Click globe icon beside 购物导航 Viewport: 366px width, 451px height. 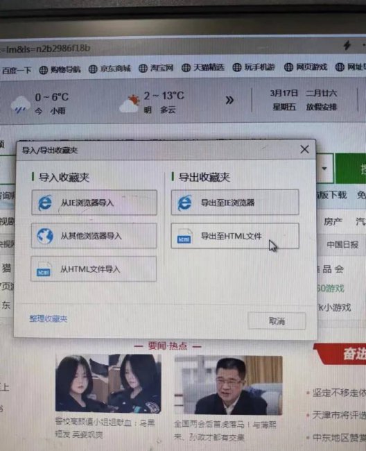44,70
